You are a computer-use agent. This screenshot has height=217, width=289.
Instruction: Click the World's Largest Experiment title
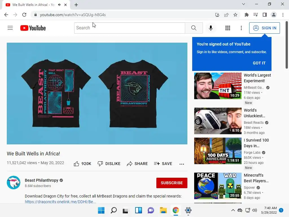tap(257, 78)
